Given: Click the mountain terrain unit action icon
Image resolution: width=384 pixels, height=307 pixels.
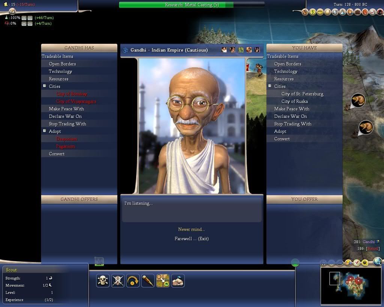Looking at the screenshot, I should click(178, 280).
